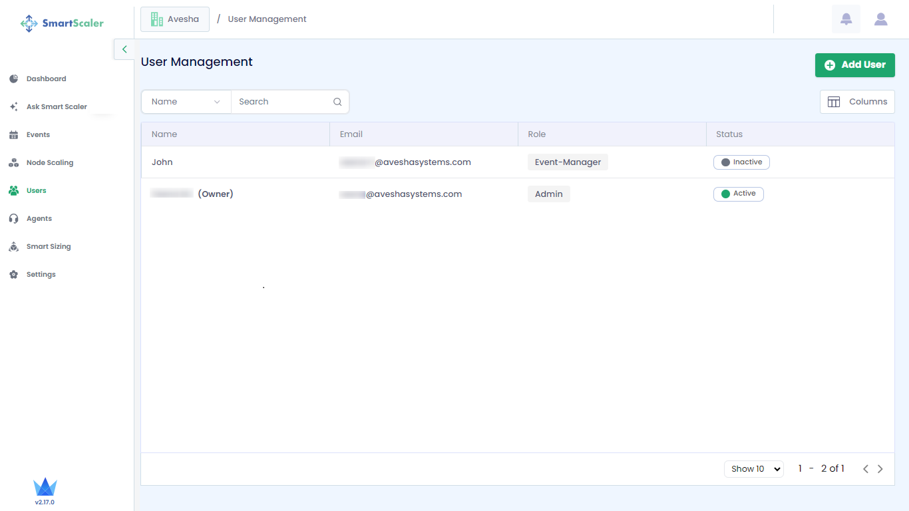Go to the Users menu item

(36, 191)
